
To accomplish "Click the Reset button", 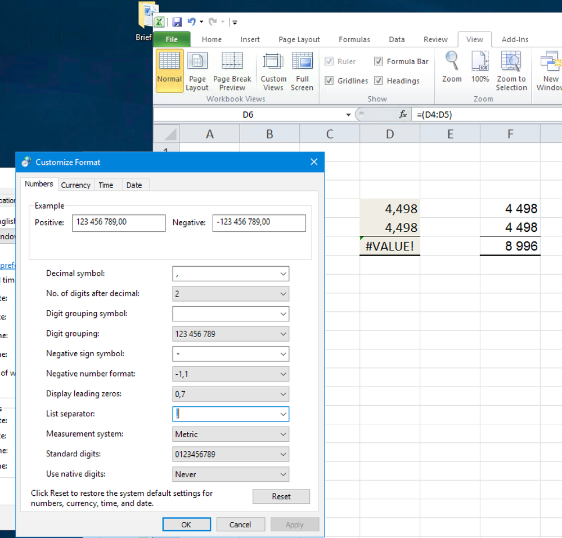I will (281, 496).
